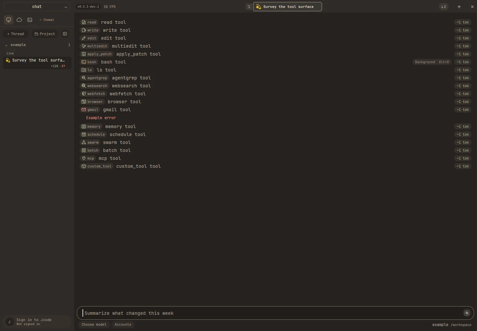Screen dimensions: 477x331
Task: Click the multiedit tool badge
Action: pyautogui.click(x=94, y=46)
